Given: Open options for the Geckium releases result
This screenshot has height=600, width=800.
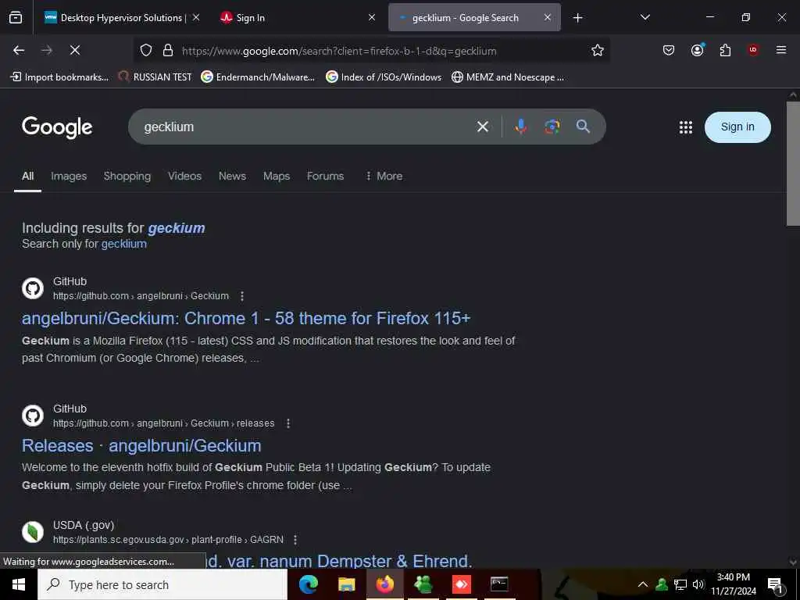Looking at the screenshot, I should (x=288, y=423).
